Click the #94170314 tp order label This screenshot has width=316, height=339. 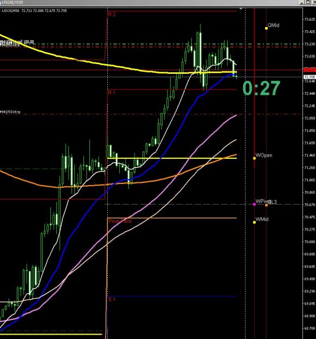[10, 112]
